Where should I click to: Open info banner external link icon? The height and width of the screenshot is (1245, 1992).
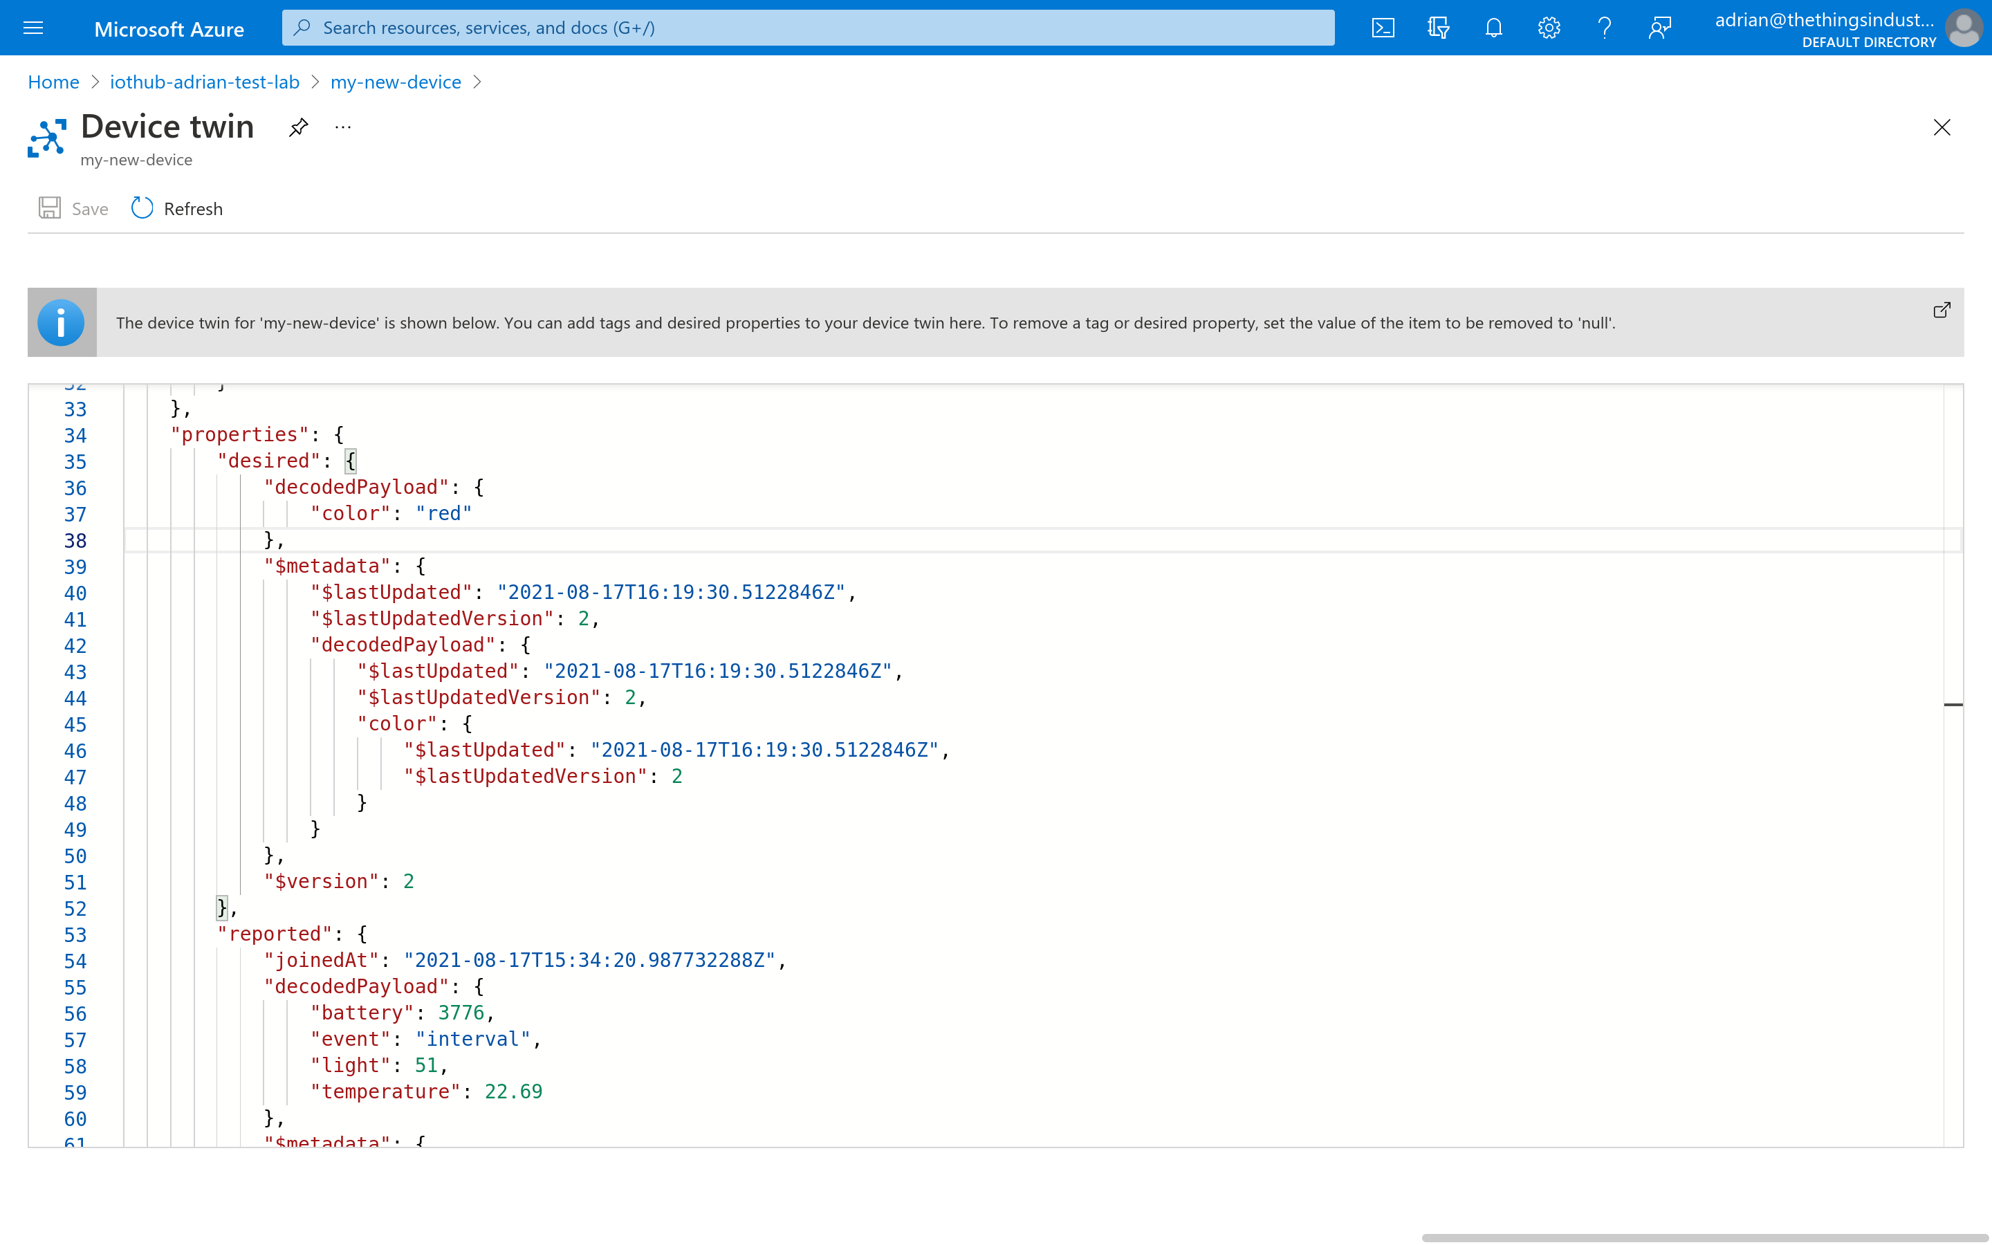point(1941,311)
